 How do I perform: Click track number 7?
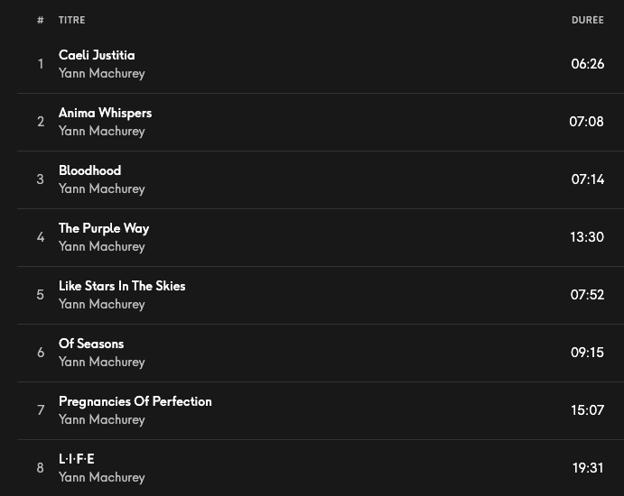pyautogui.click(x=41, y=410)
